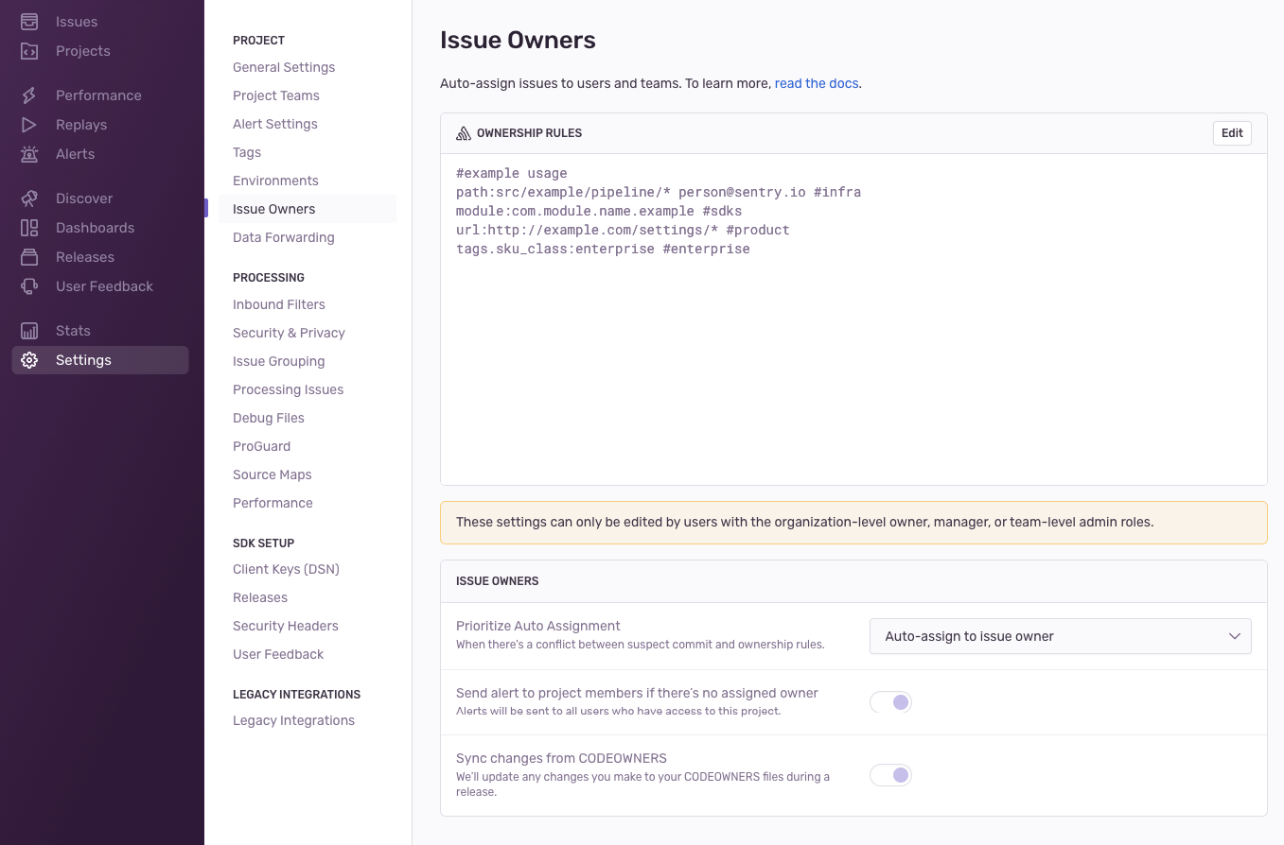Open Client Keys (DSN)
This screenshot has width=1284, height=845.
286,569
